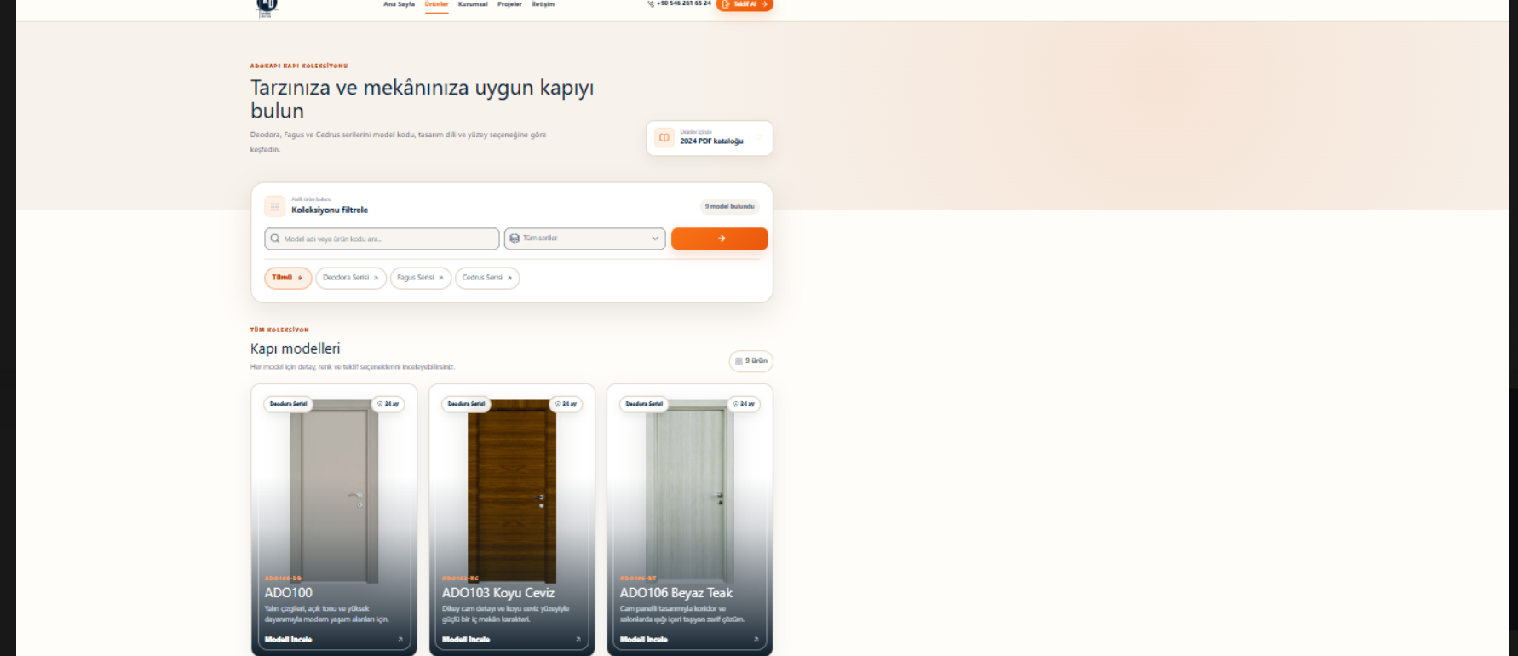Image resolution: width=1518 pixels, height=656 pixels.
Task: Click the book icon on PDF catalog card
Action: (664, 138)
